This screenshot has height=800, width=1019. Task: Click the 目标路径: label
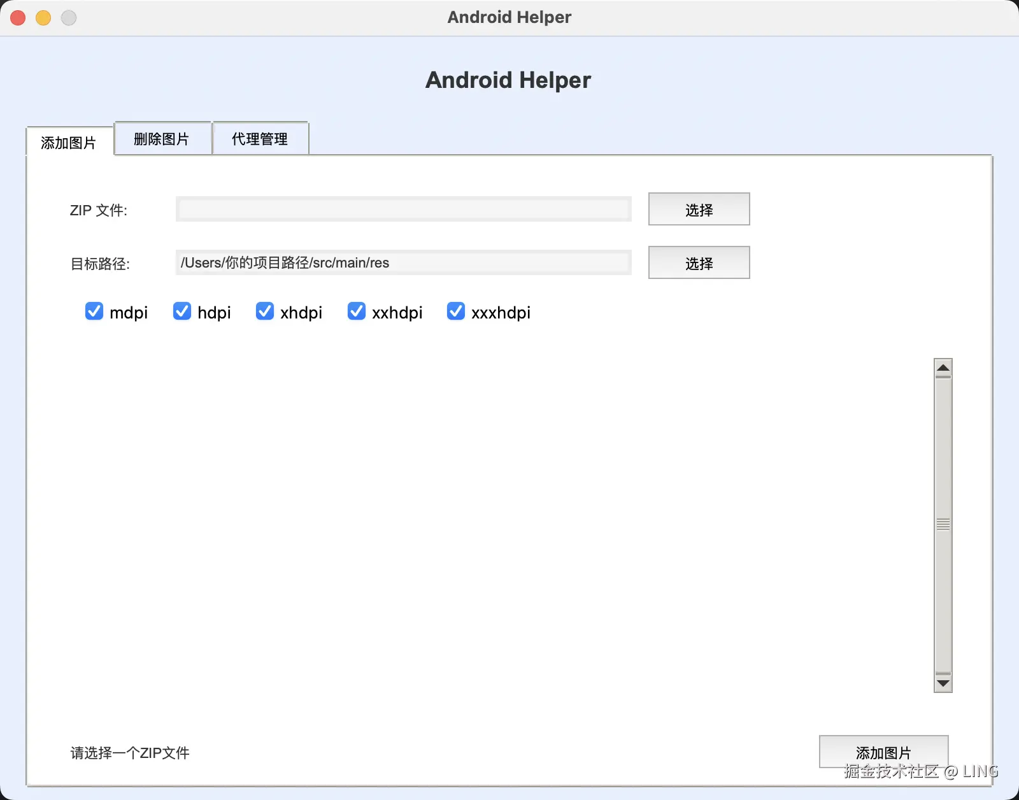point(100,264)
